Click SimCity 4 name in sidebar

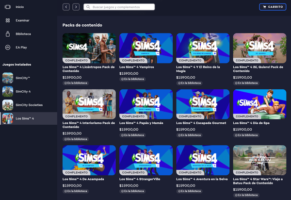(23, 91)
